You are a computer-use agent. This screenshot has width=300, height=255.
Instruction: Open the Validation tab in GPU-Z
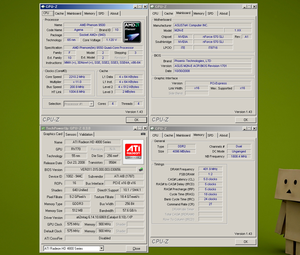point(86,135)
